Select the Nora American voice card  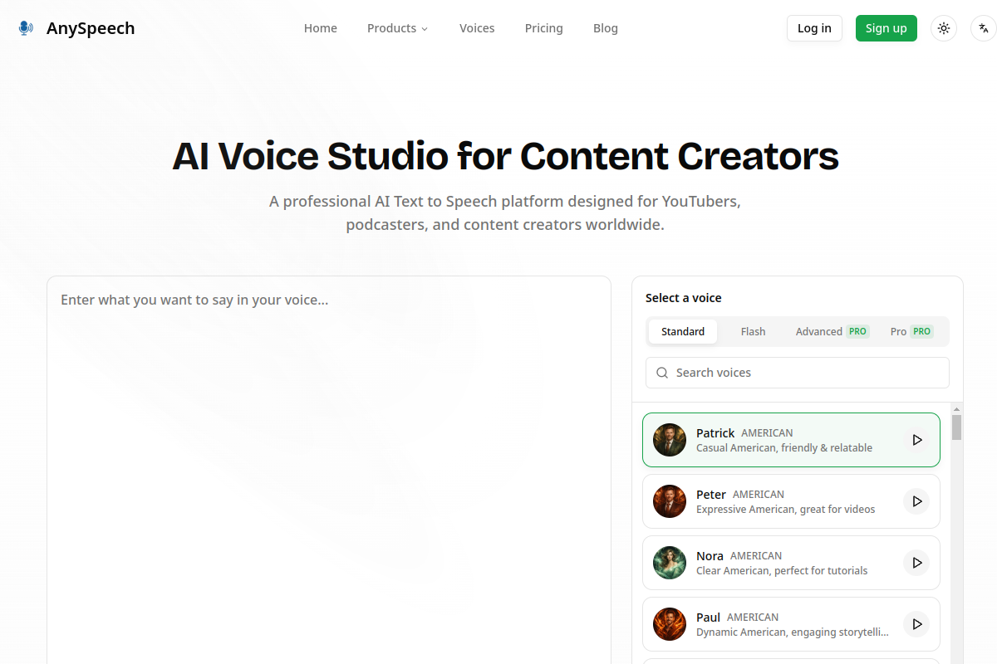(x=791, y=563)
